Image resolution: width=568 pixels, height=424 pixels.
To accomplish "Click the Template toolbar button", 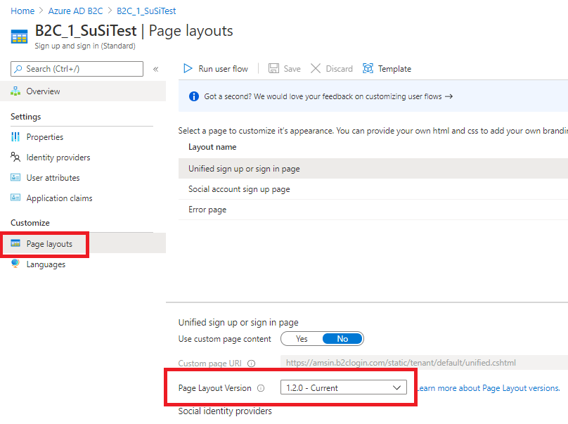I will (387, 68).
